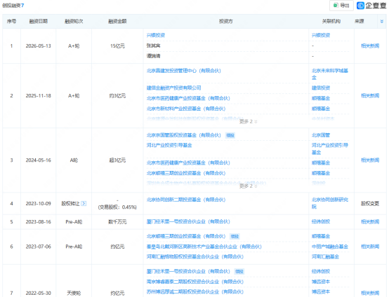Open 北京市新材料产业投资基金 (有限合伙) link

[x=186, y=109]
